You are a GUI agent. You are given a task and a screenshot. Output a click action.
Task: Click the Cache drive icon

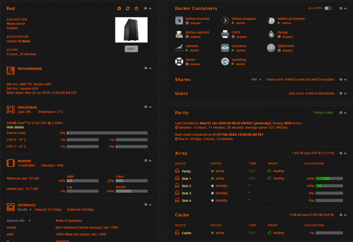point(177,232)
